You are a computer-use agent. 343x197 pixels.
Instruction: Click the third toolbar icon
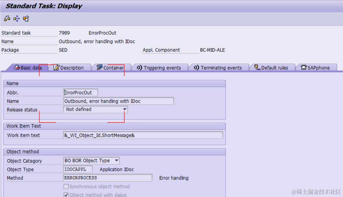coord(26,19)
